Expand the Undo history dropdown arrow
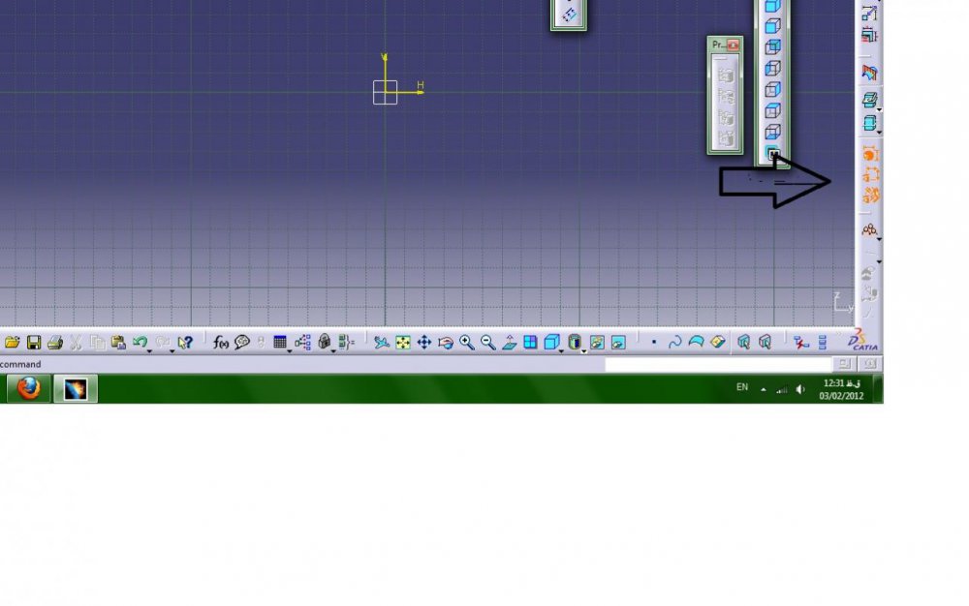 click(x=149, y=349)
